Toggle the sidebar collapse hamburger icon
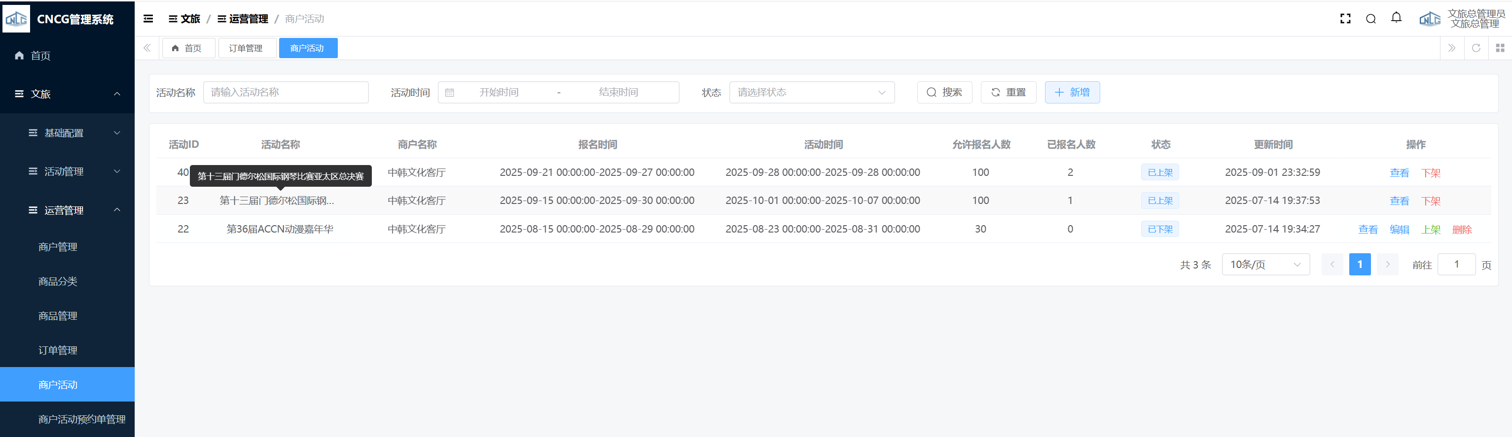The image size is (1512, 437). pos(148,19)
